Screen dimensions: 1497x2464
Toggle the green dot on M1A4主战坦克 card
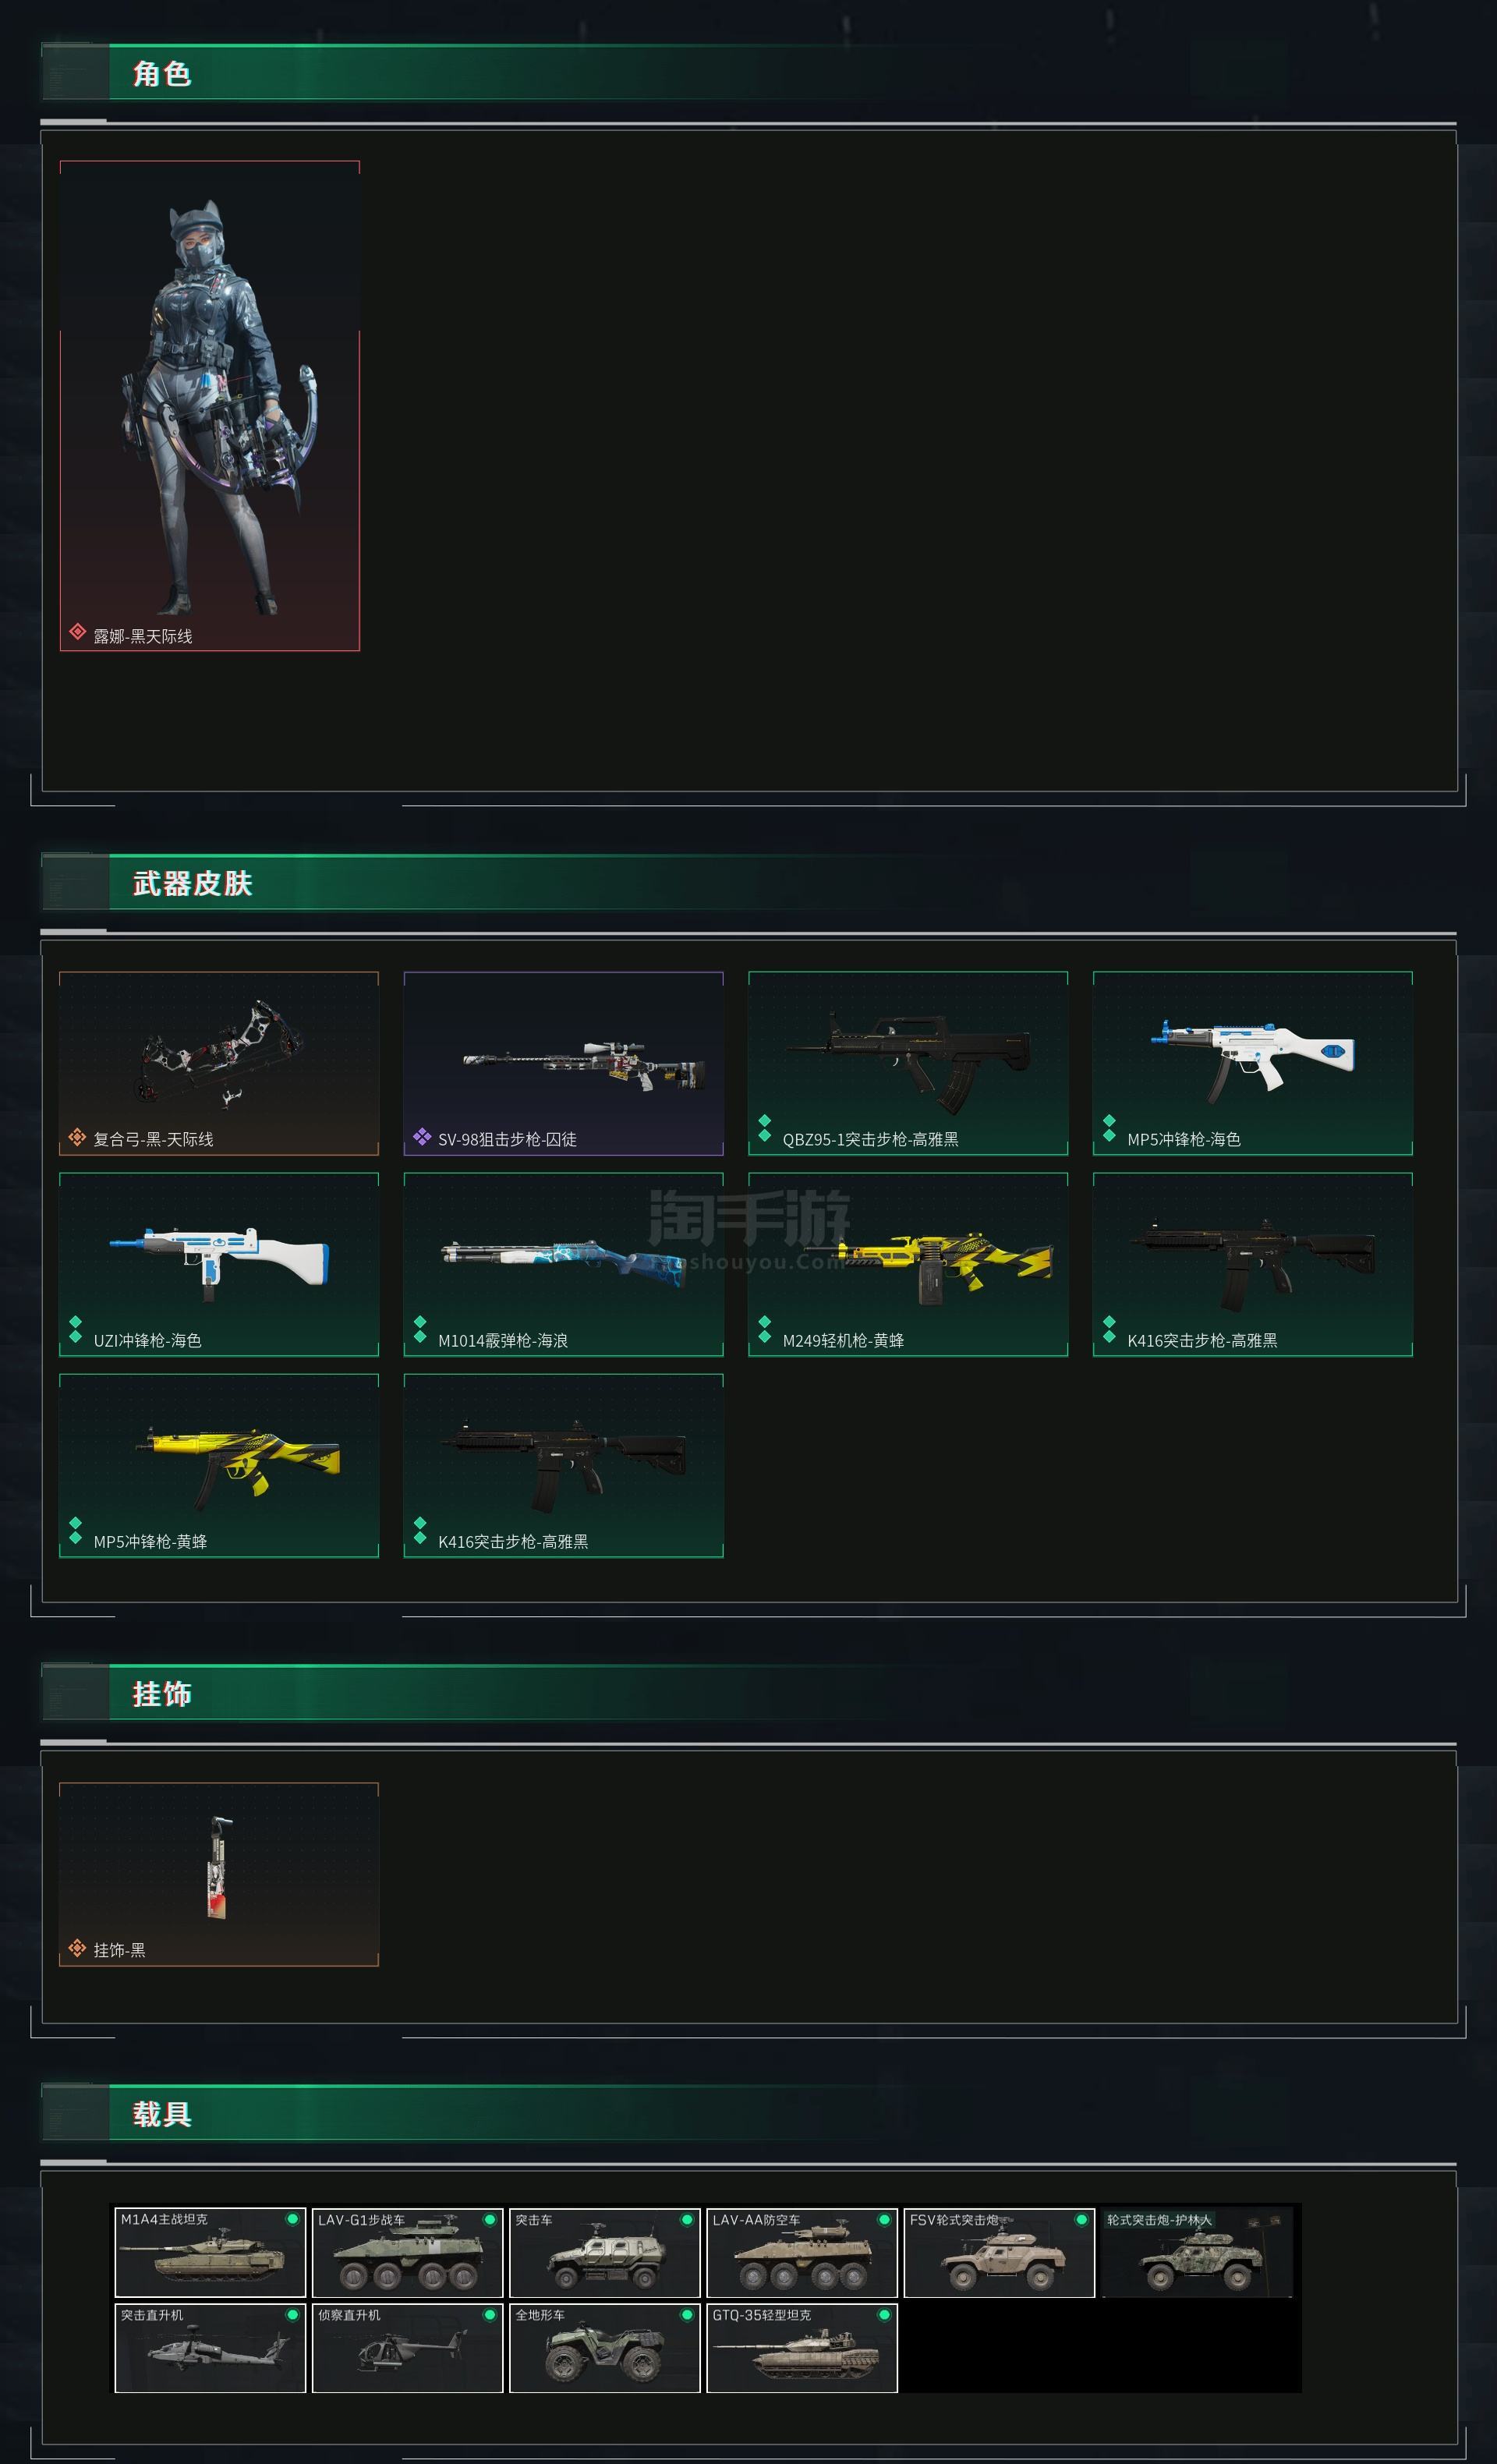tap(292, 2219)
